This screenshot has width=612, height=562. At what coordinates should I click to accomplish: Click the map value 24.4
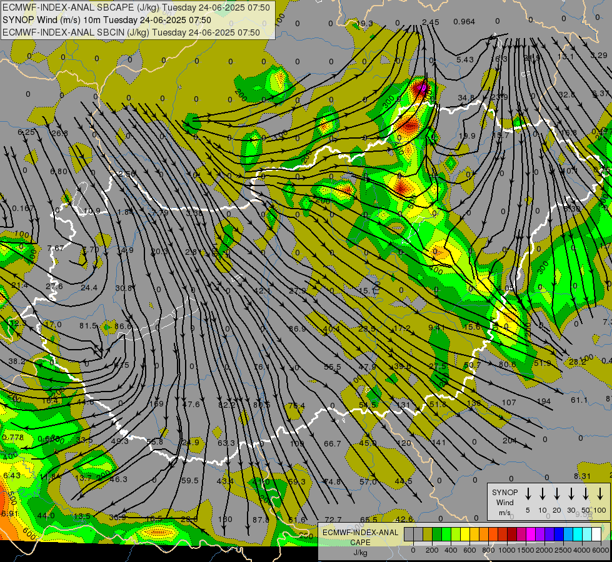89,287
